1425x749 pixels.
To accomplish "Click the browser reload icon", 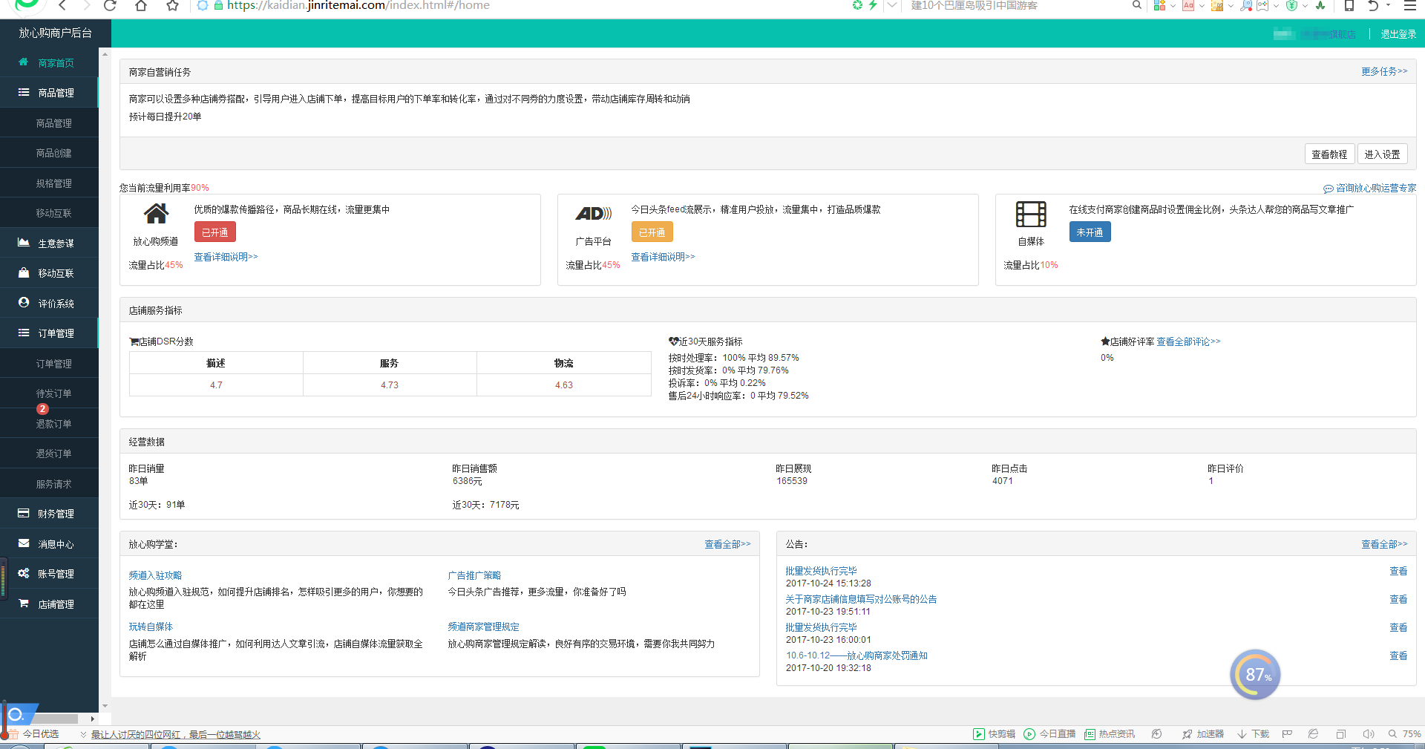I will [x=110, y=5].
